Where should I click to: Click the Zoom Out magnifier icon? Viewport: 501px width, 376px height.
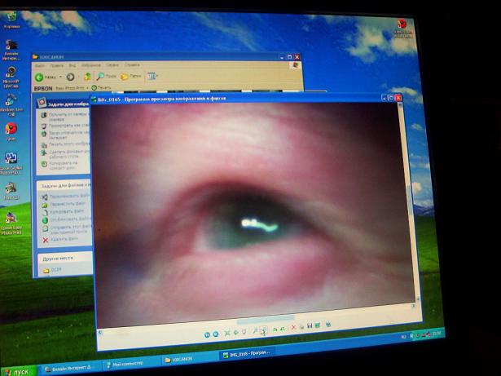tap(264, 330)
